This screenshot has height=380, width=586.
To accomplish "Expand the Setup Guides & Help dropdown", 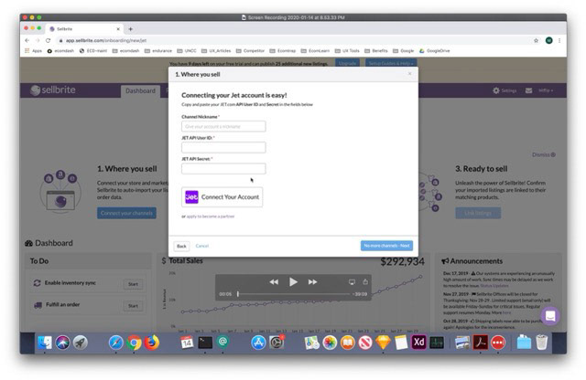I will pyautogui.click(x=391, y=63).
